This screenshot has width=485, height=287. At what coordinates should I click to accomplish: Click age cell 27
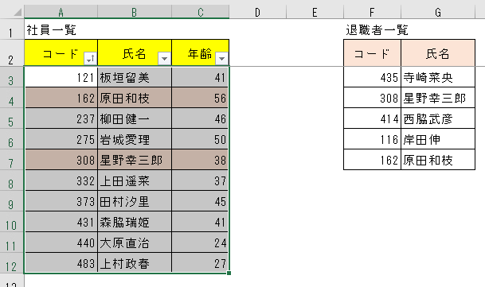click(x=200, y=263)
